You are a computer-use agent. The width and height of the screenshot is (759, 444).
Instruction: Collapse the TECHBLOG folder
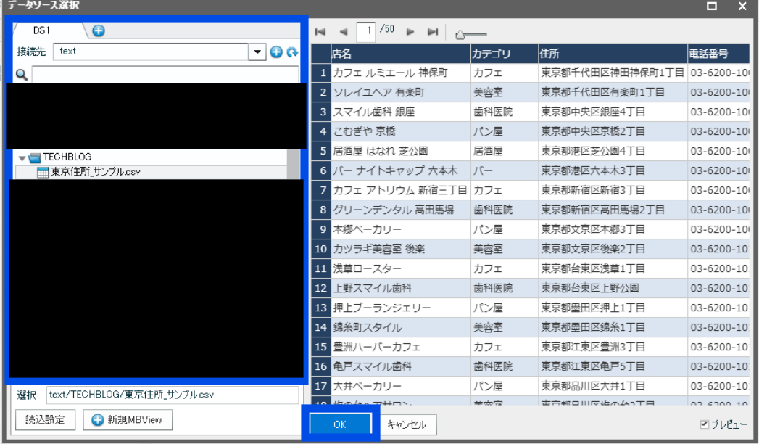[x=22, y=157]
